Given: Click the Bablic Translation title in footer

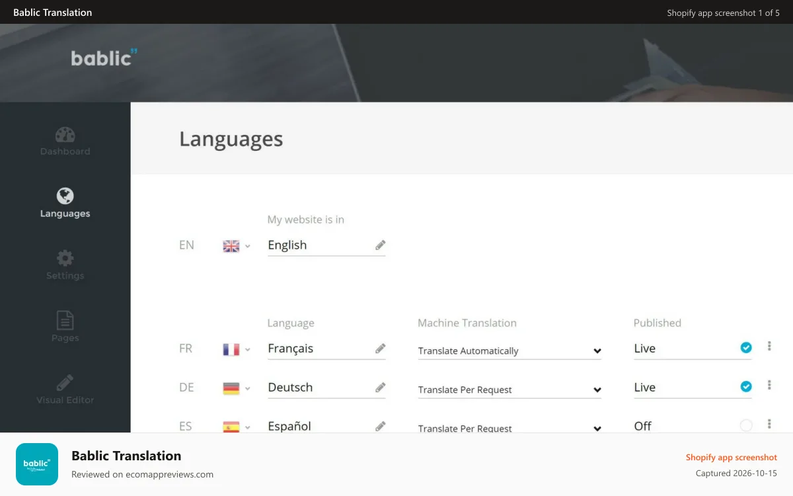Looking at the screenshot, I should point(126,456).
